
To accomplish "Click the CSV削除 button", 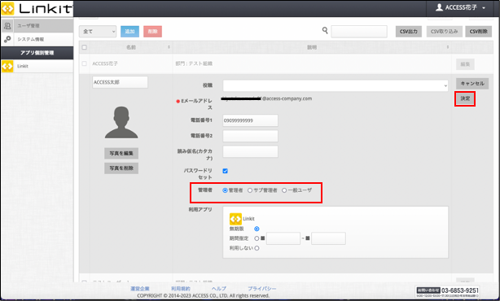I will (478, 31).
